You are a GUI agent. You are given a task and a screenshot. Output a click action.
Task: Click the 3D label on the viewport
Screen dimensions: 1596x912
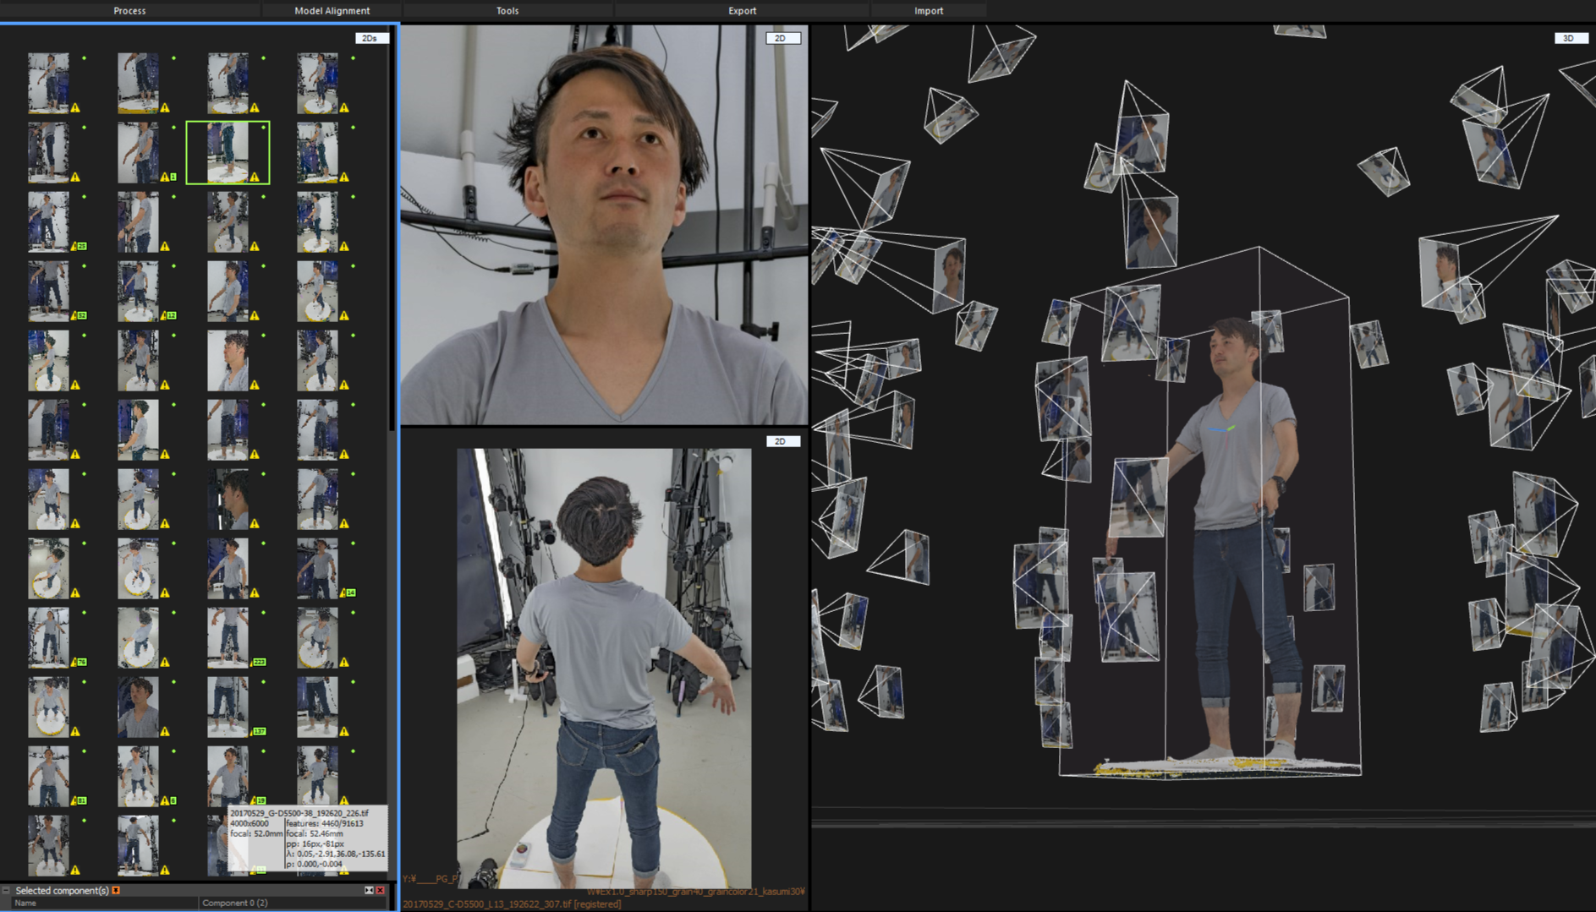[x=1571, y=38]
